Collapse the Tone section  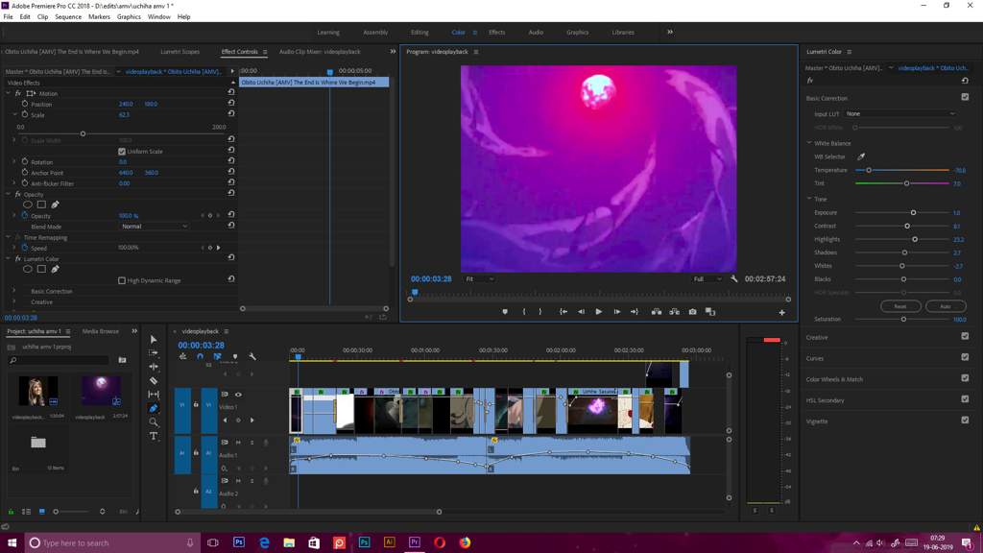tap(809, 199)
